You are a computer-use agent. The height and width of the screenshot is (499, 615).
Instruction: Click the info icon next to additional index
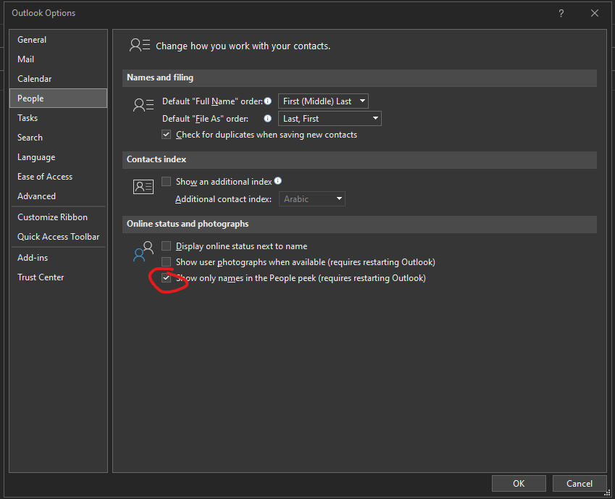click(x=278, y=181)
